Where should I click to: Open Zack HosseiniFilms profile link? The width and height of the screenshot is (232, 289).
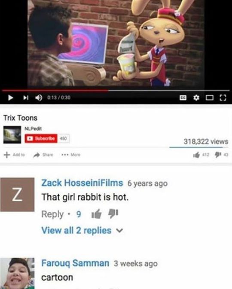pos(82,183)
